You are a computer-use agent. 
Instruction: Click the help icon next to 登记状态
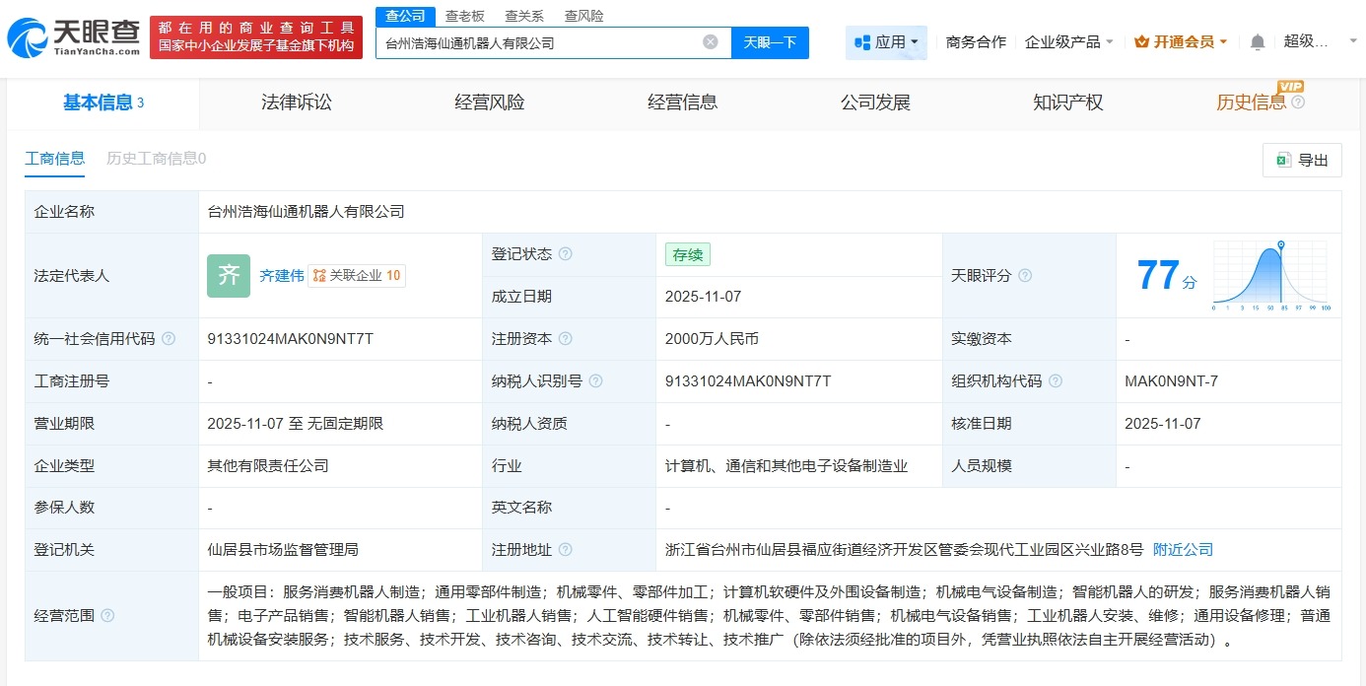pyautogui.click(x=565, y=253)
